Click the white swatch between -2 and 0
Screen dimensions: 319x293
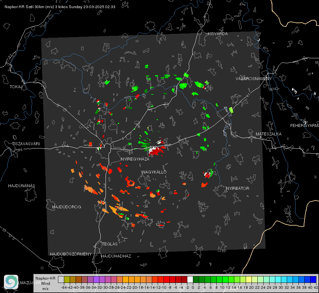tap(190, 279)
